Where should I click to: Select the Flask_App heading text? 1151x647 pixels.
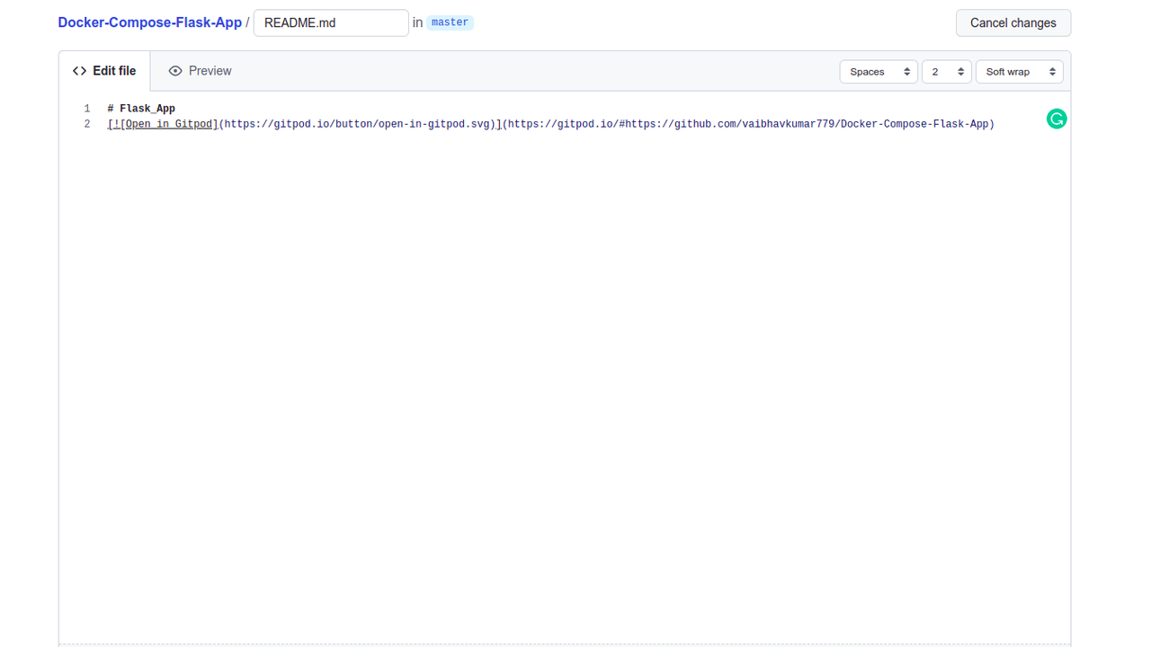coord(141,108)
